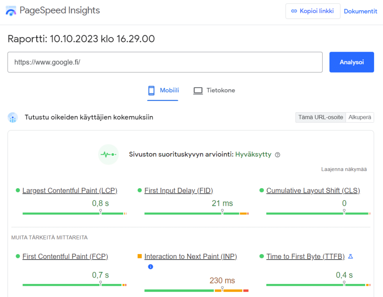Click the green dot beside TTFB
The height and width of the screenshot is (297, 383).
coord(261,256)
